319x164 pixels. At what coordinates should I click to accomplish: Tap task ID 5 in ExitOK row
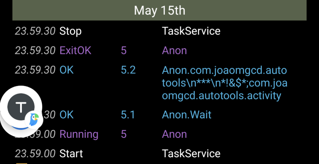coord(124,50)
